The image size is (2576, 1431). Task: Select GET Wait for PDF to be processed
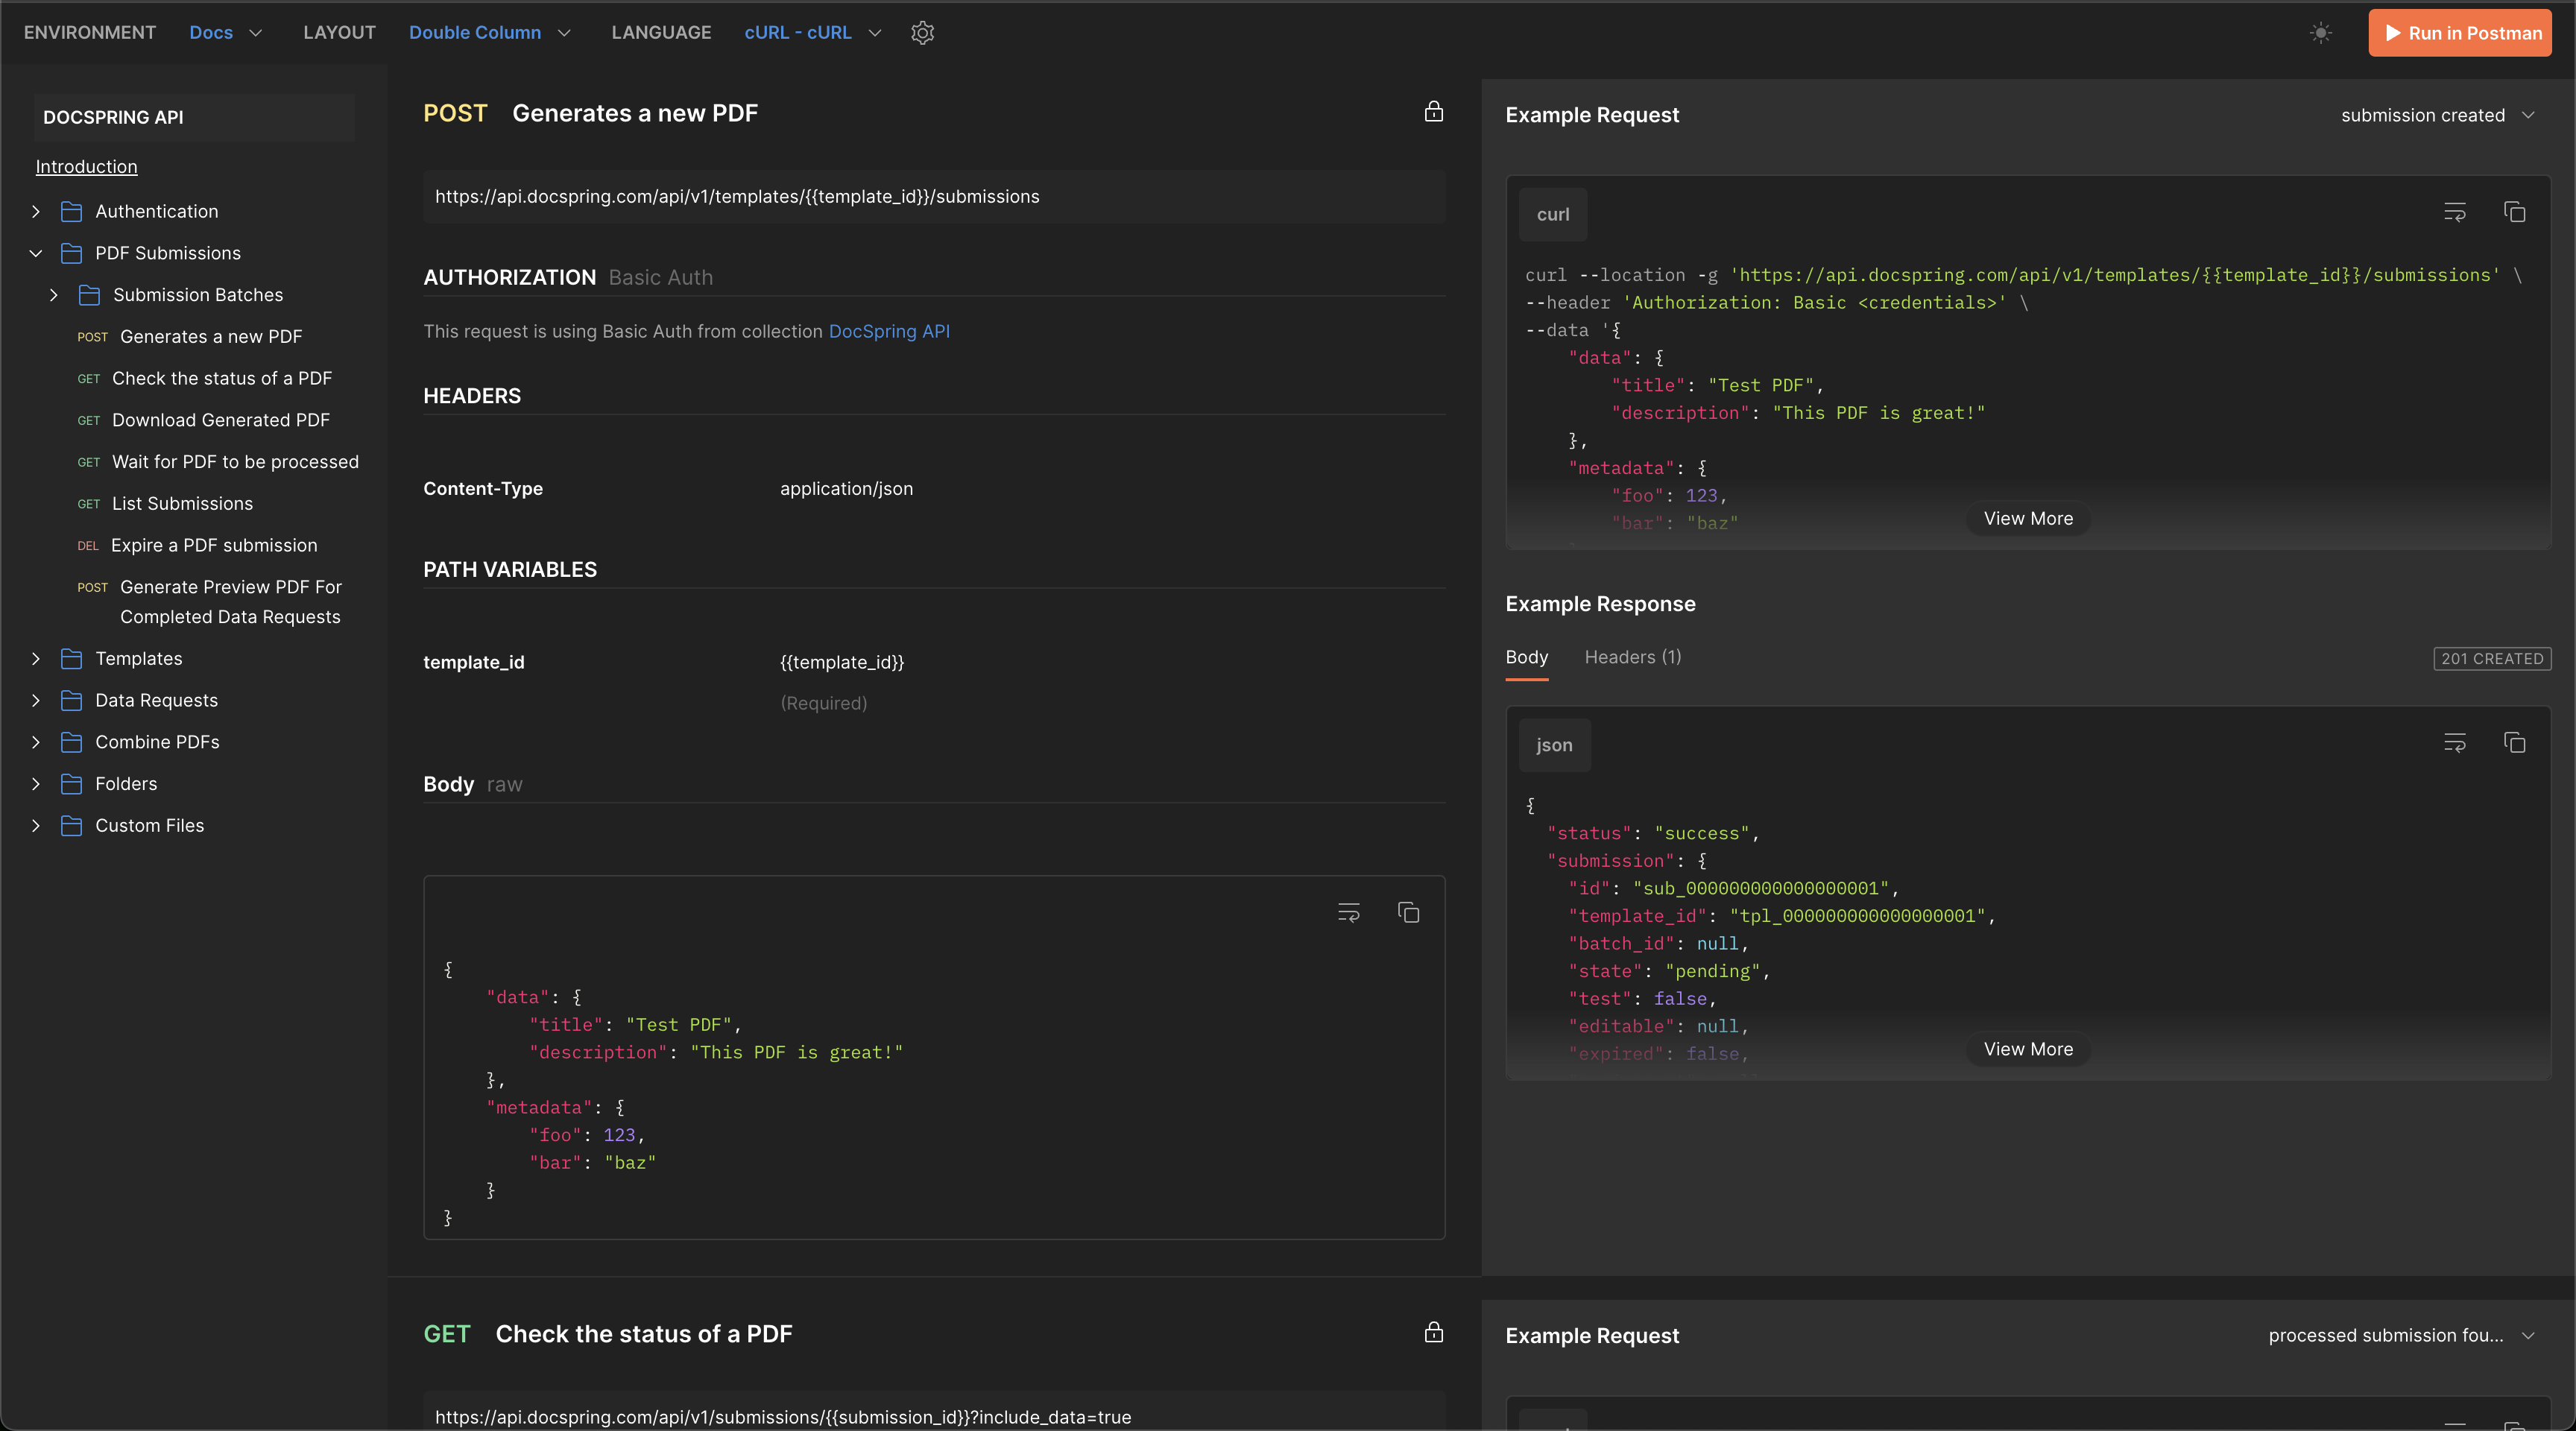[x=218, y=462]
